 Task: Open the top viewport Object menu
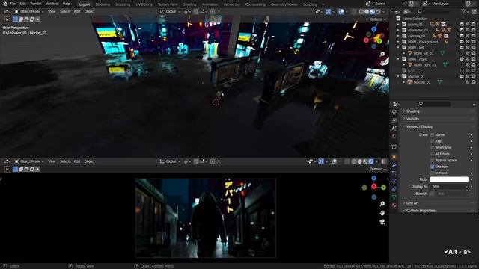click(x=90, y=12)
